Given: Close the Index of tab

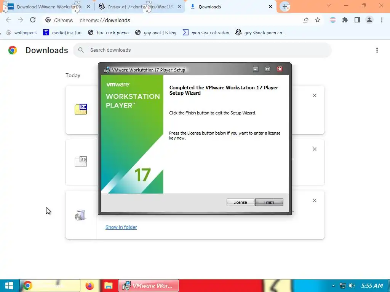Looking at the screenshot, I should [179, 7].
